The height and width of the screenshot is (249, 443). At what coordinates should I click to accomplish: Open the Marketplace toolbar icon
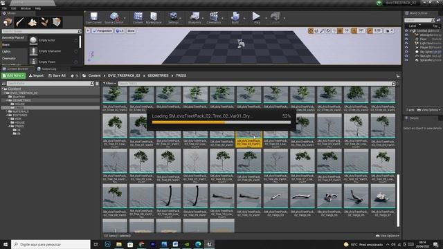coord(154,18)
